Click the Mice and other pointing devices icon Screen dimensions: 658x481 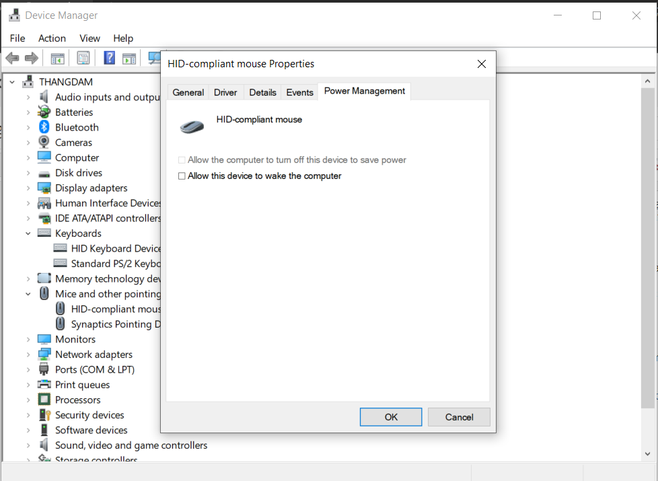[x=44, y=293]
